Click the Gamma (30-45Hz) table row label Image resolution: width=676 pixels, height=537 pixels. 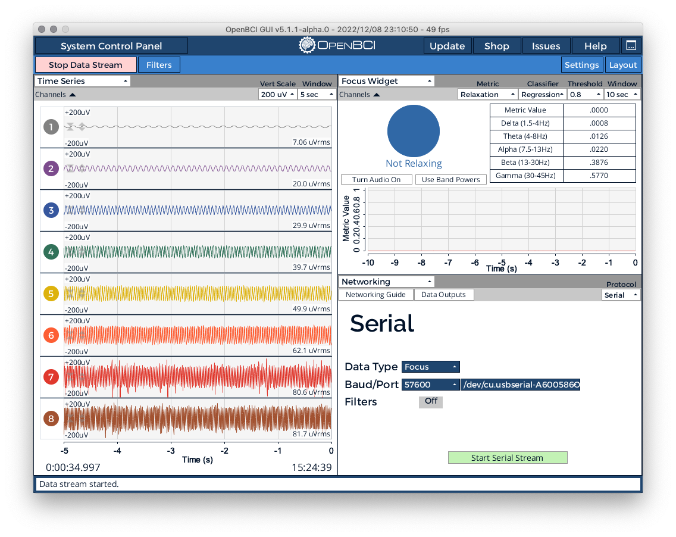[x=526, y=176]
